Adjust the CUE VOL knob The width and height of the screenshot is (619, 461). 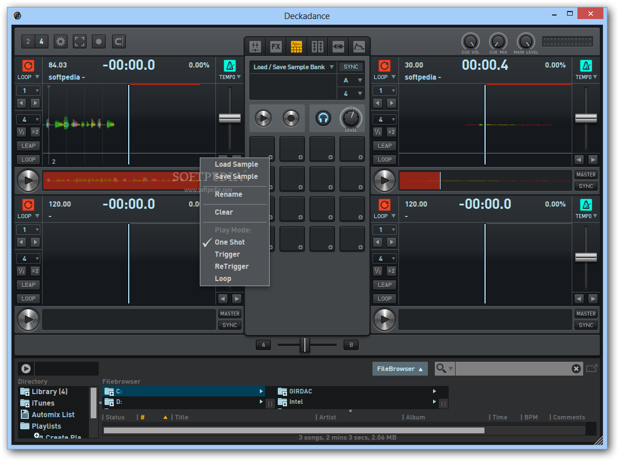pos(471,41)
